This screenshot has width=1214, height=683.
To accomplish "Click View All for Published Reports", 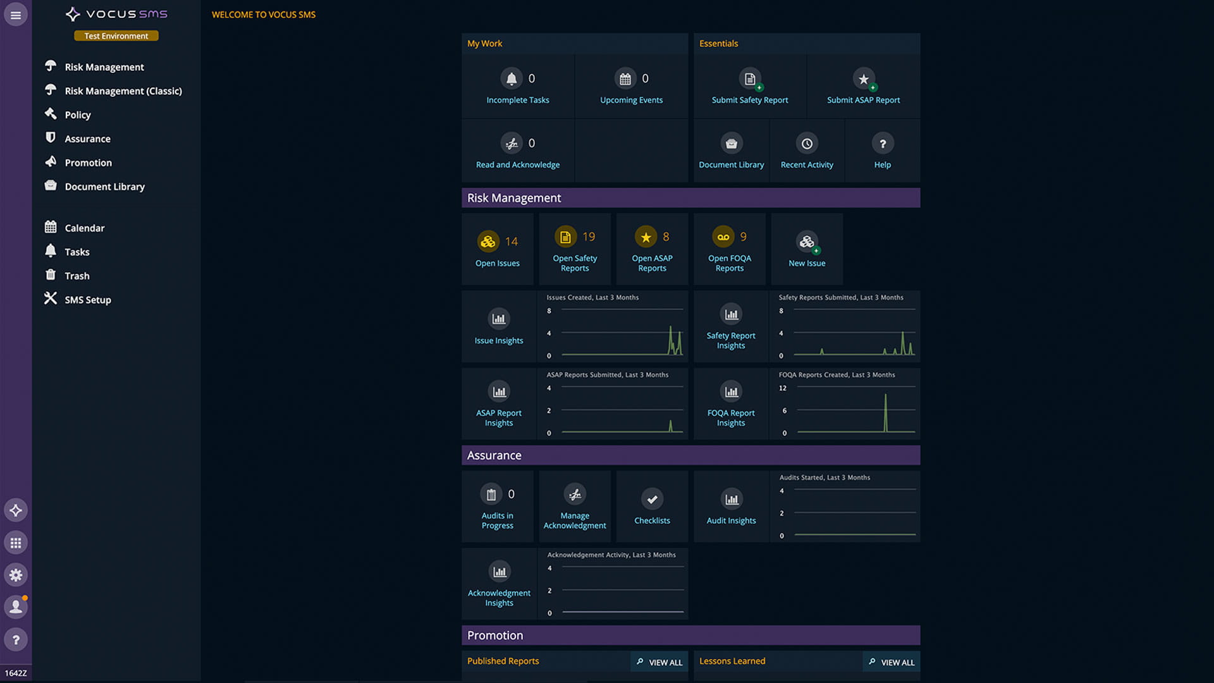I will [659, 662].
